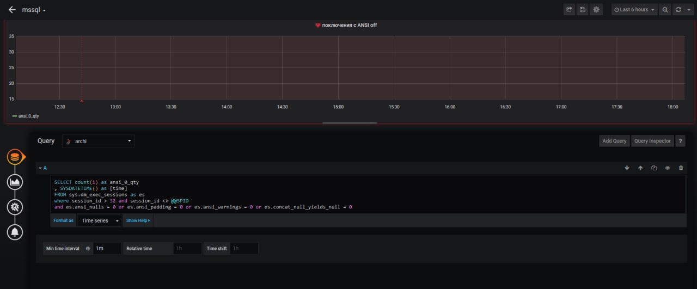The height and width of the screenshot is (289, 697).
Task: Click the panel resize handle bar
Action: [x=350, y=123]
